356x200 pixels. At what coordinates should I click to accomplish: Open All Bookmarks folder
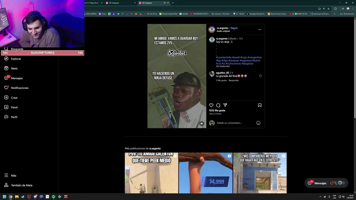click(347, 14)
